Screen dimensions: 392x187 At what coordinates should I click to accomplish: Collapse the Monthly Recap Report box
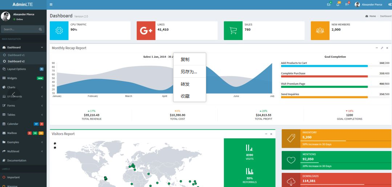pos(377,48)
